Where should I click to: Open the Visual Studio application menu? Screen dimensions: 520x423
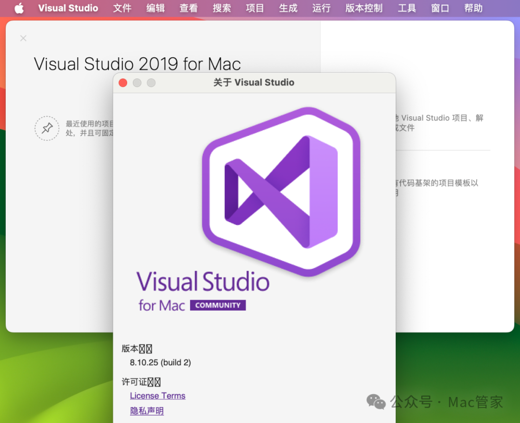point(68,8)
